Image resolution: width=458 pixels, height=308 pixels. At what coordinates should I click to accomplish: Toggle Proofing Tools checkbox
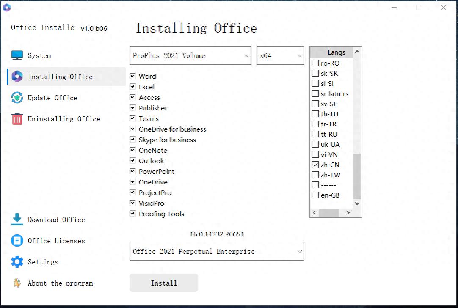(132, 213)
